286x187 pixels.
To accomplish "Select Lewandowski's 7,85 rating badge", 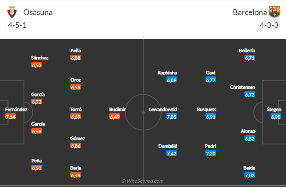I will pos(172,117).
